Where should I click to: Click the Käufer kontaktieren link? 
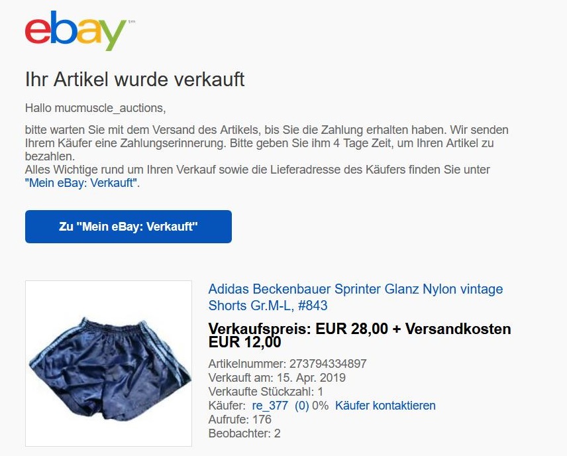click(x=385, y=406)
